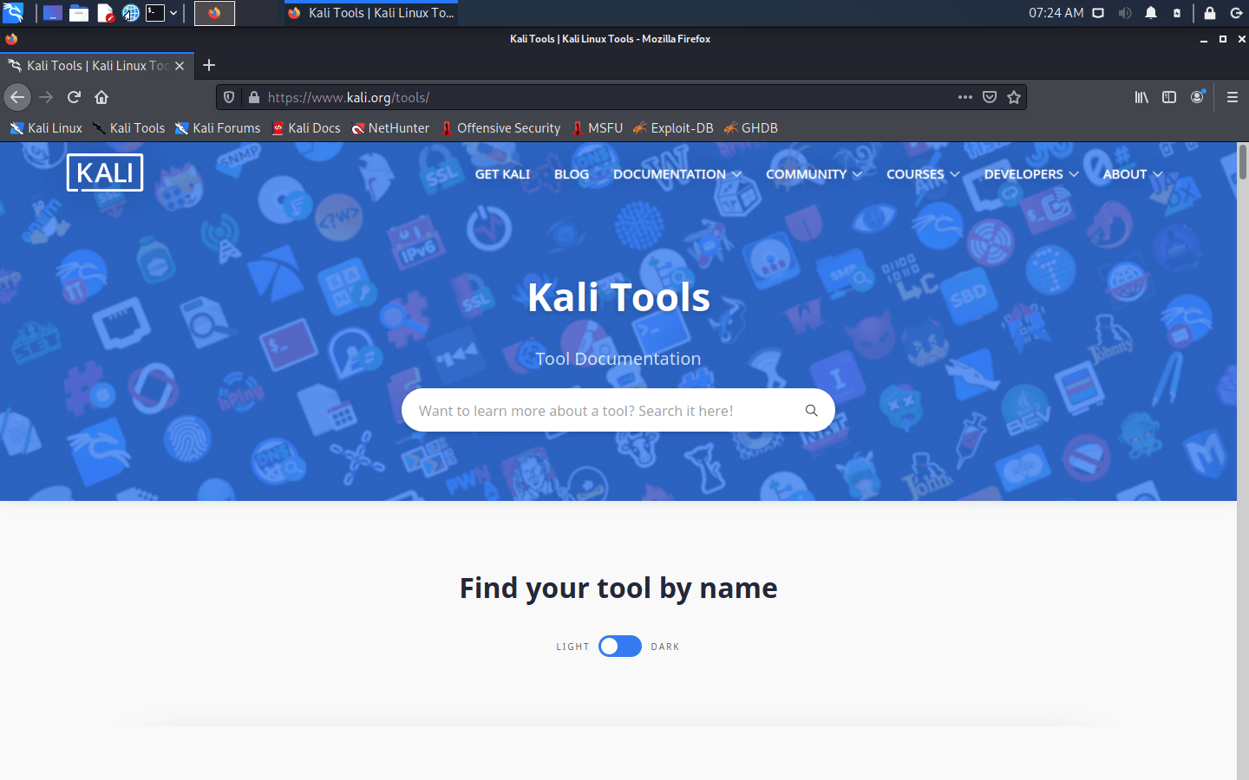Open the Kali Docs bookmark
Screen dimensions: 1249x780
pyautogui.click(x=306, y=128)
